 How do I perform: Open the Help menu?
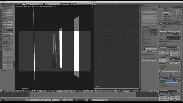coord(21,4)
